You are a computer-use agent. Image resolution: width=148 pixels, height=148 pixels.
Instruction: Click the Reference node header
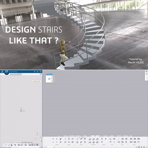pyautogui.click(x=49, y=75)
